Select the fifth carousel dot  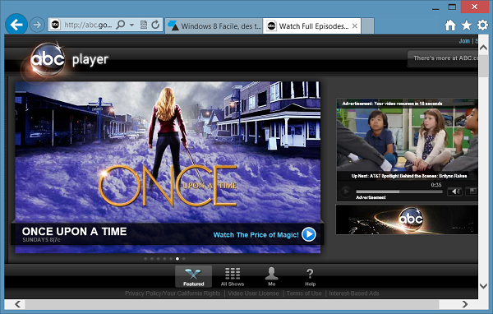click(x=171, y=259)
